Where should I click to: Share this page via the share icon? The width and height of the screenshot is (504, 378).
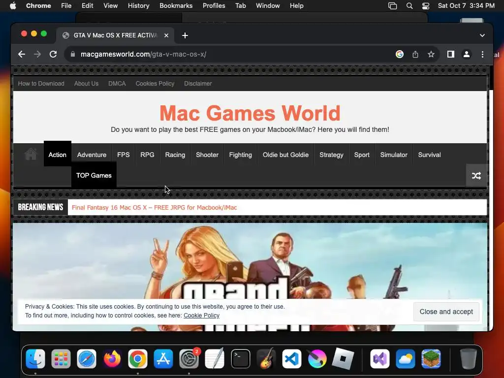415,54
